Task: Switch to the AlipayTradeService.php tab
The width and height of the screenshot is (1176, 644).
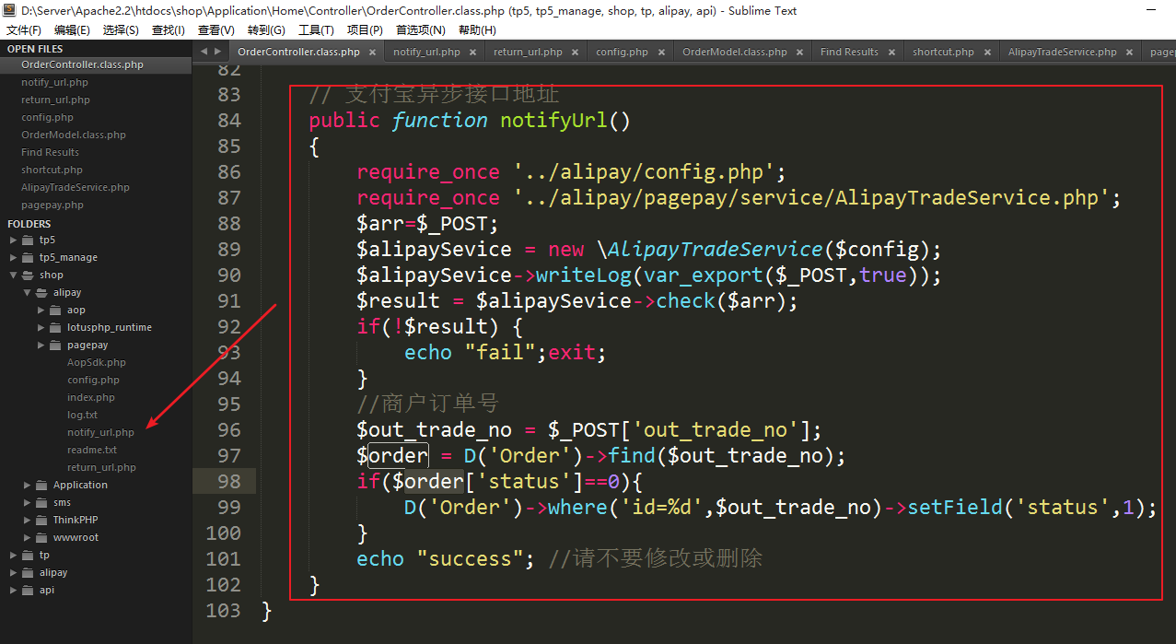Action: click(1062, 53)
